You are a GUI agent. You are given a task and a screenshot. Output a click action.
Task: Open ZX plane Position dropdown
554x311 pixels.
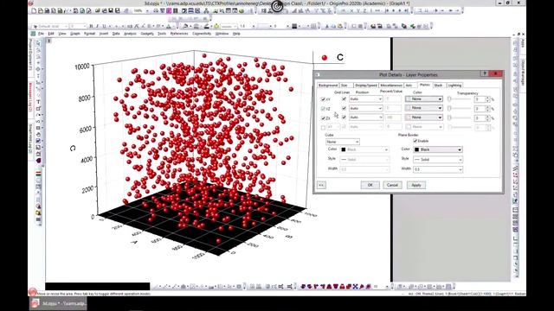tap(365, 117)
